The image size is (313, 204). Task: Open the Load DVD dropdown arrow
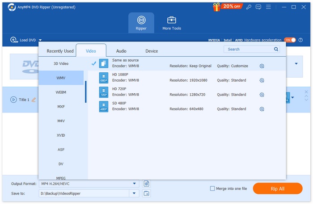pyautogui.click(x=40, y=40)
